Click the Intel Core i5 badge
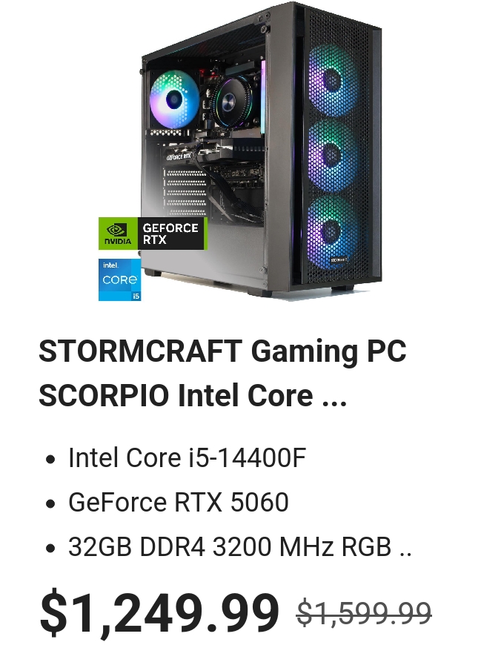This screenshot has height=645, width=481. click(119, 279)
